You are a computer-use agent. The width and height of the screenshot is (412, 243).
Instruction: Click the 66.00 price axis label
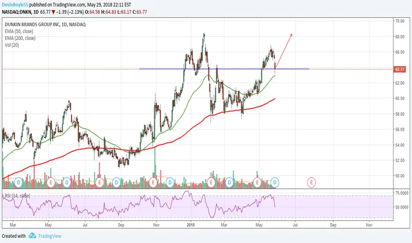coord(400,52)
